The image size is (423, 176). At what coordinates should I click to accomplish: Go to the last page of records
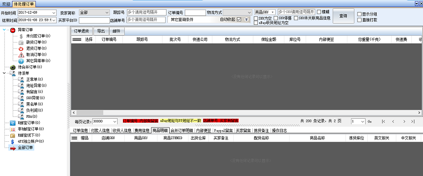[x=413, y=121]
